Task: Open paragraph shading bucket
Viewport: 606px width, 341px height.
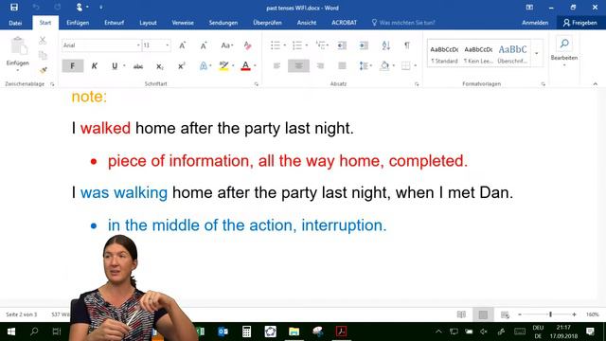Action: [x=384, y=66]
